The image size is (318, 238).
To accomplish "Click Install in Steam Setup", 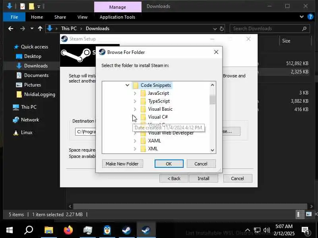I will 204,178.
